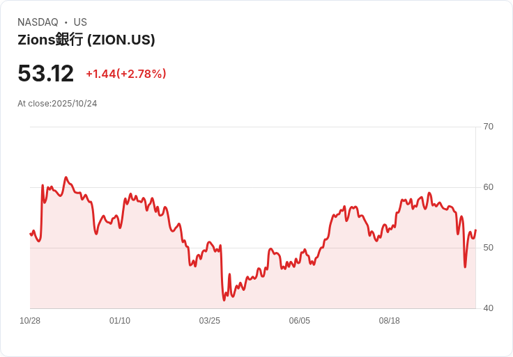Click the chart's highest peak in November
This screenshot has width=513, height=357.
(x=66, y=177)
